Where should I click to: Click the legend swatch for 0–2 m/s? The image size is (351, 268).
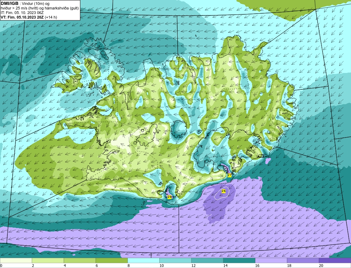[16, 261]
